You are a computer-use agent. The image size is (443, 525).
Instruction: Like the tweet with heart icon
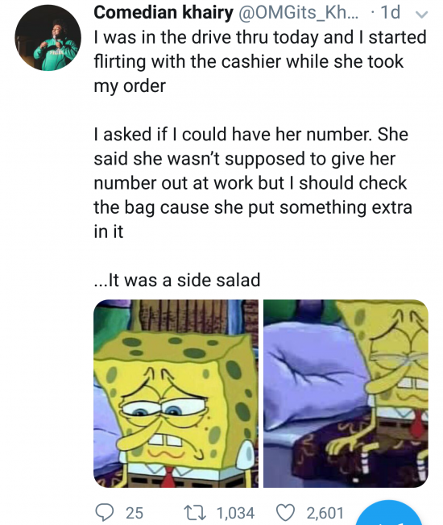point(285,512)
